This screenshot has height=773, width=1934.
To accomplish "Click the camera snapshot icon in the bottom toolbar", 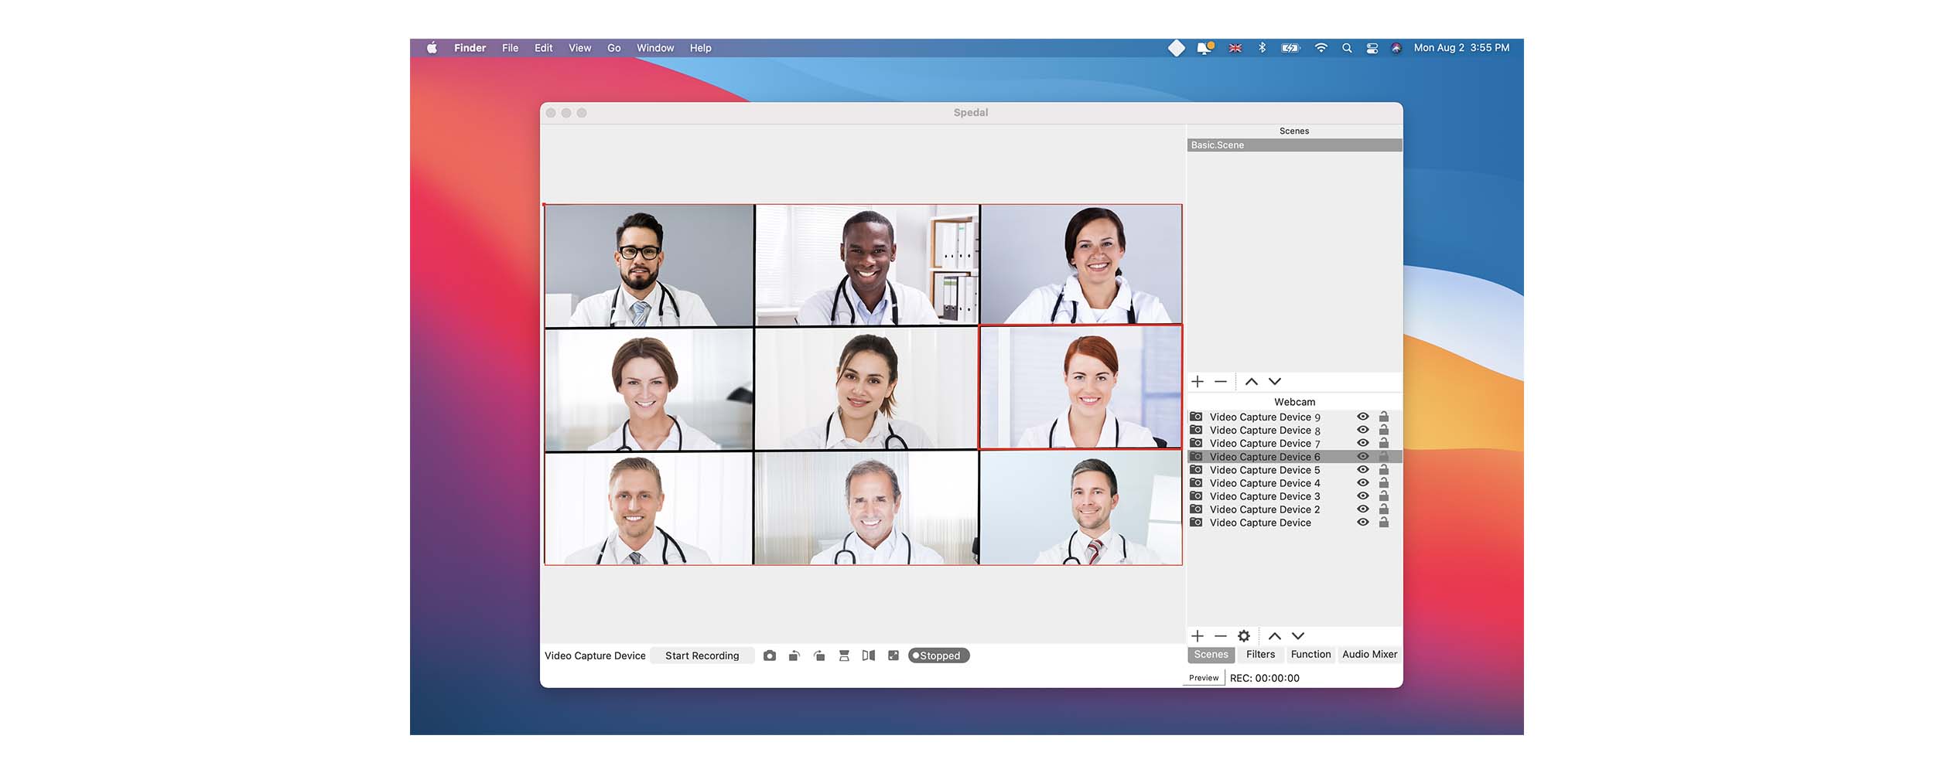I will (x=769, y=656).
